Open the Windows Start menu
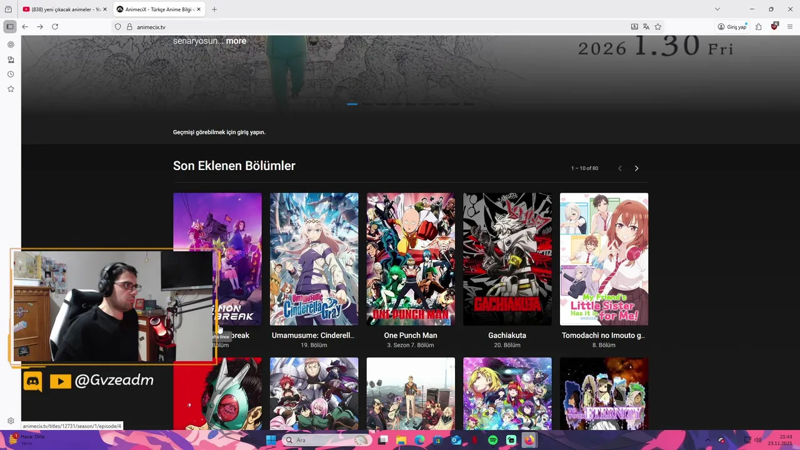This screenshot has height=450, width=800. (271, 440)
